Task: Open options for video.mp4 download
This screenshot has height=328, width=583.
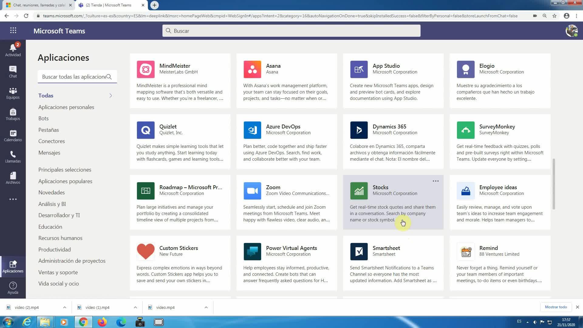Action: (x=206, y=307)
